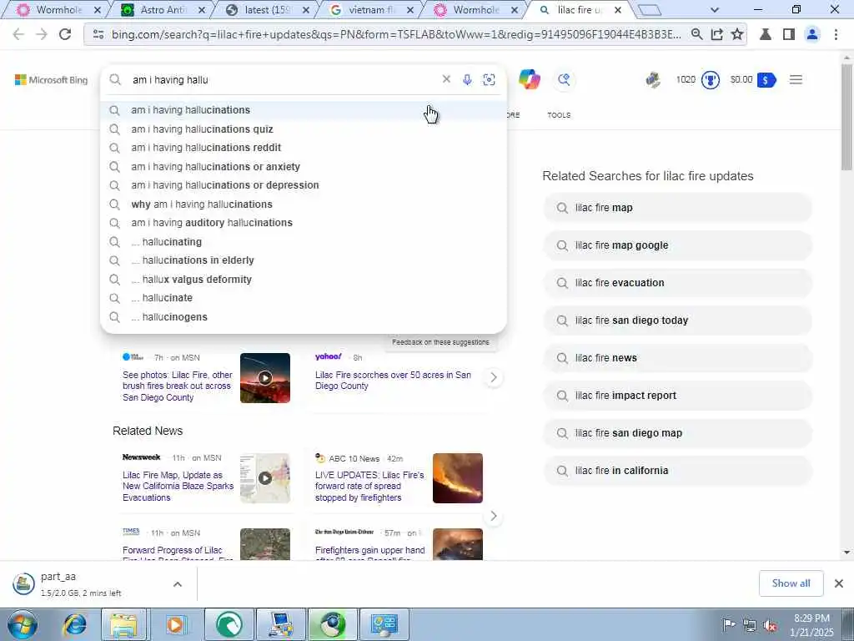Open Copilot colorful icon
This screenshot has height=641, width=854.
pos(530,79)
